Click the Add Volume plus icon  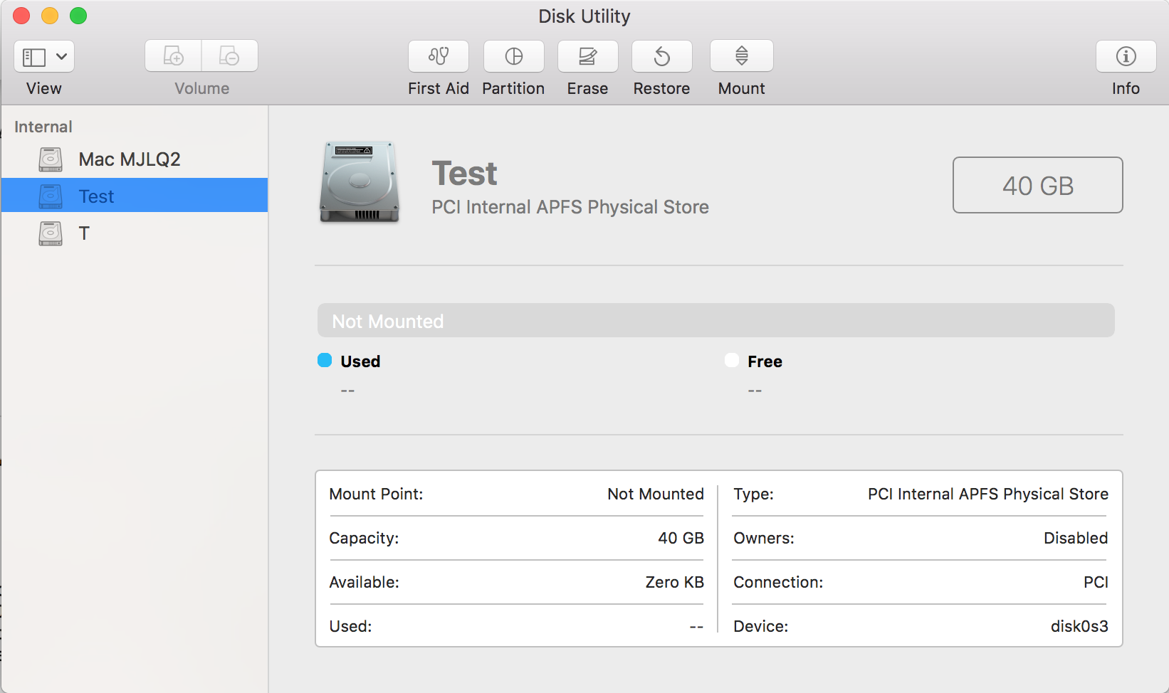point(173,56)
